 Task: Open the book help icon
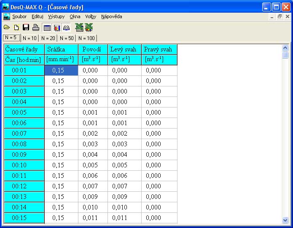coord(66,28)
